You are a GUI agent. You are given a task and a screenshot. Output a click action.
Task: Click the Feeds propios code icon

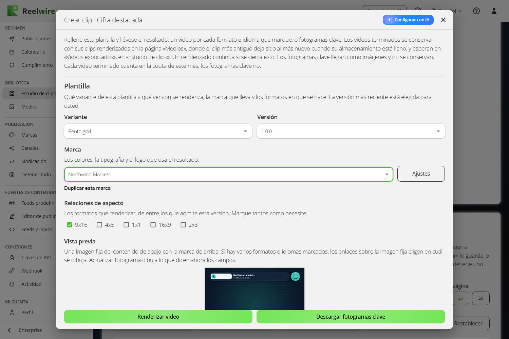[x=12, y=230]
